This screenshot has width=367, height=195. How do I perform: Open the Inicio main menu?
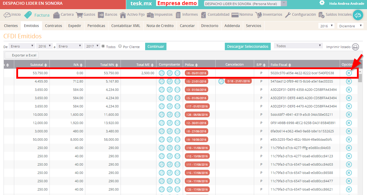tap(12, 15)
